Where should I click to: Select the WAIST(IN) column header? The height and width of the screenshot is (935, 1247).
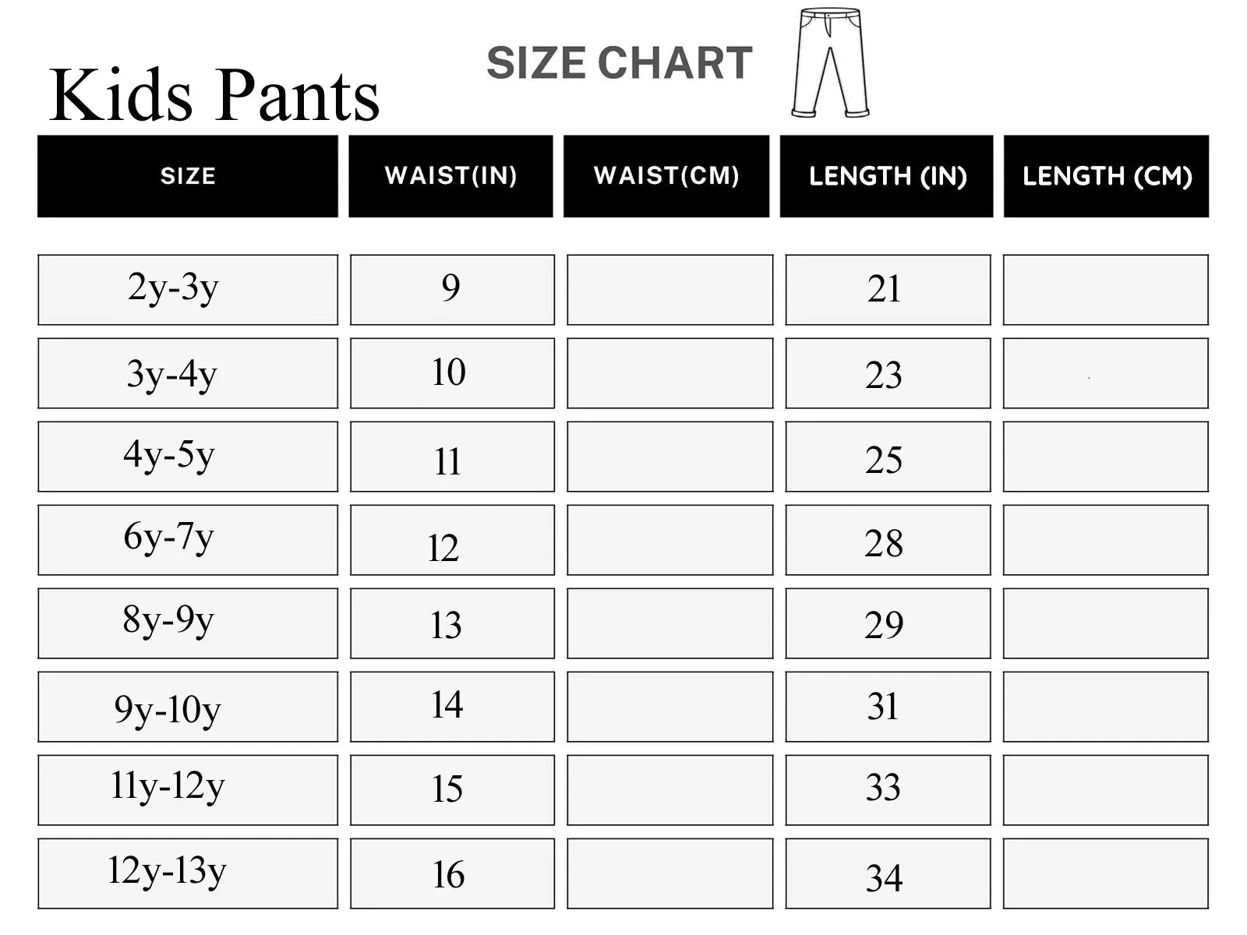point(450,176)
